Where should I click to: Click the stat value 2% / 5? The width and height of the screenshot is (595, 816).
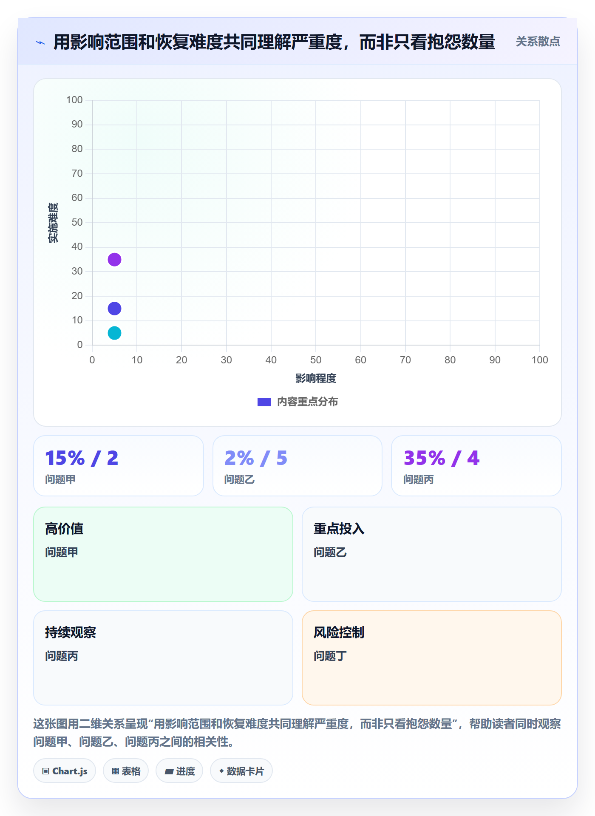pyautogui.click(x=256, y=458)
